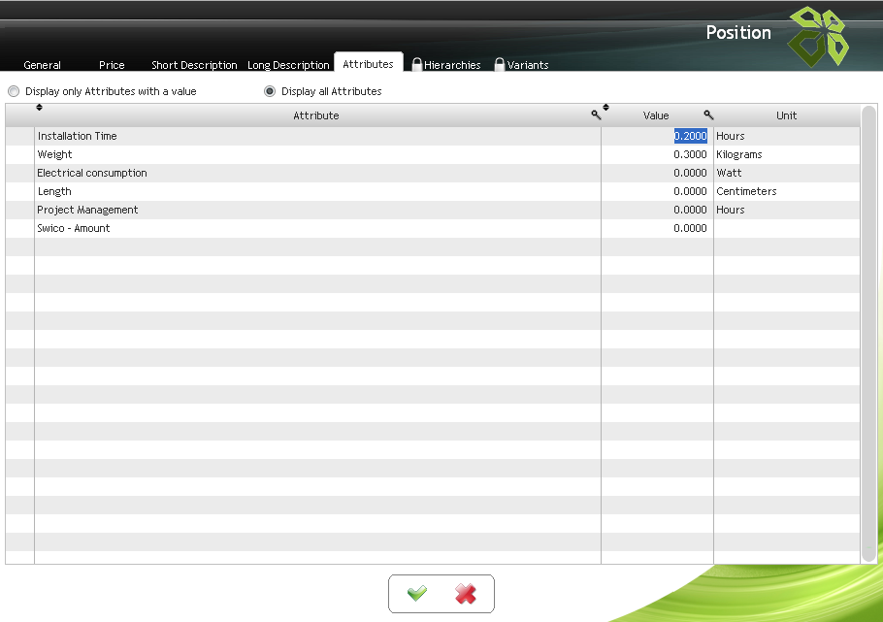Select 'Display all Attributes' radio button
Screen dimensions: 883x622
click(270, 91)
